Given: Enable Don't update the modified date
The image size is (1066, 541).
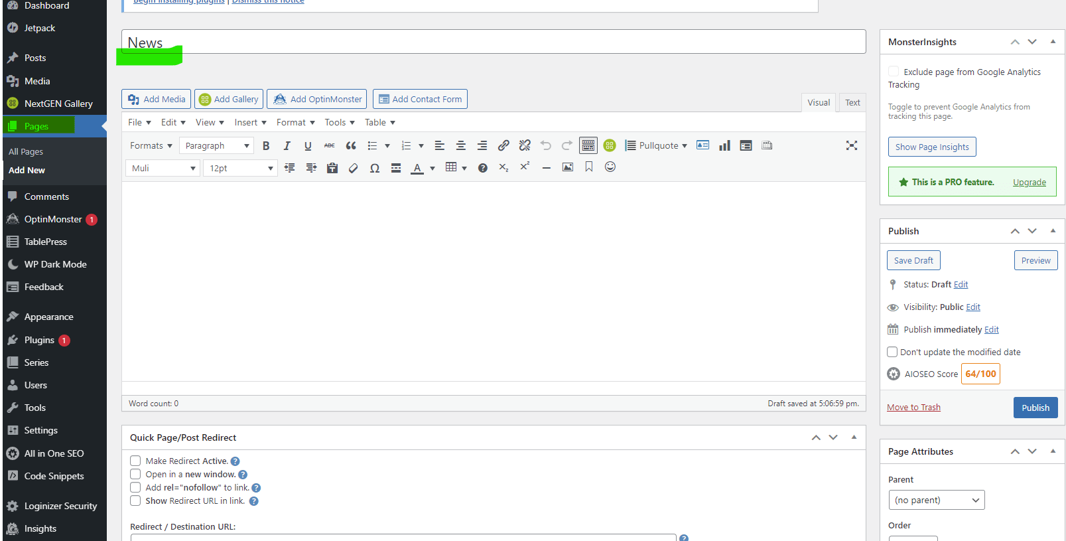Looking at the screenshot, I should click(892, 352).
